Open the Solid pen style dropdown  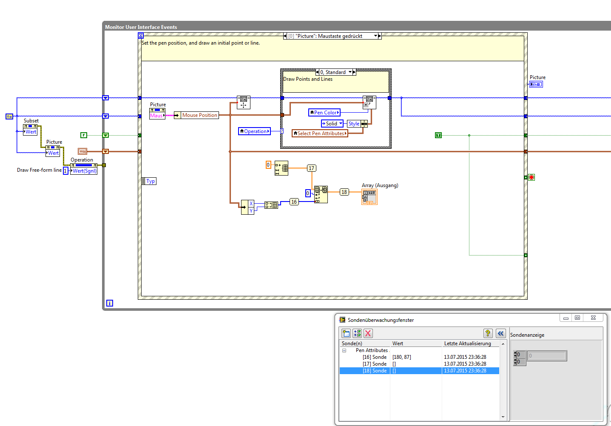click(x=341, y=124)
